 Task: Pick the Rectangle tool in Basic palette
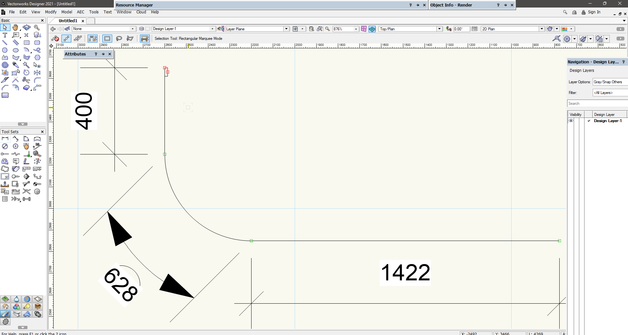(26, 43)
